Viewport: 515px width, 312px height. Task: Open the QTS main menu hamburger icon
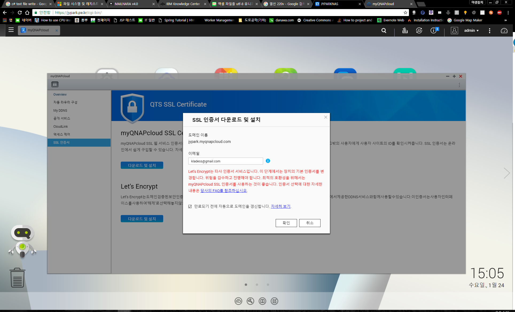pos(11,30)
